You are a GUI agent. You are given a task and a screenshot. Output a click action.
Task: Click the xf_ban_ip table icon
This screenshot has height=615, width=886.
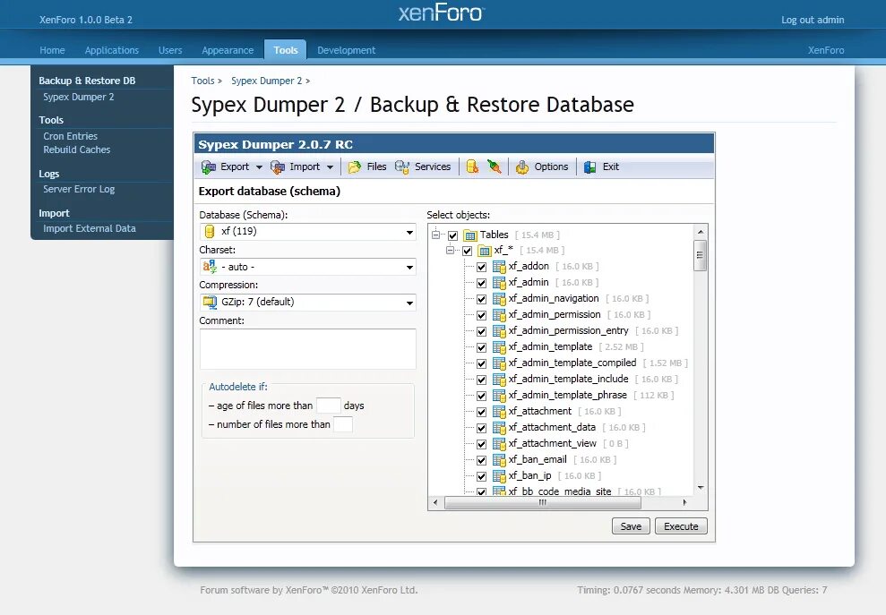click(499, 475)
